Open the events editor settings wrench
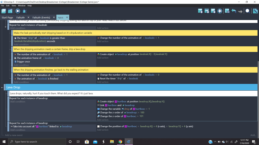This screenshot has height=145, width=259. (255, 11)
